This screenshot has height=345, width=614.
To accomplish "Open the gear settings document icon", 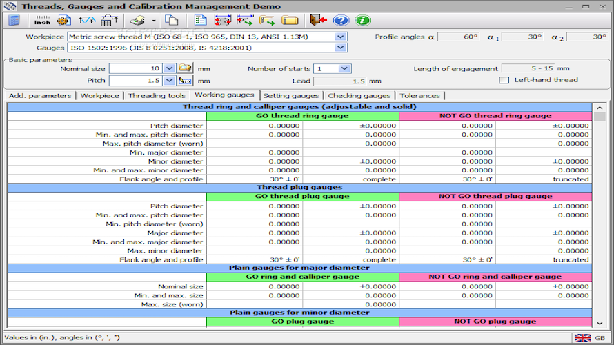I will click(64, 21).
